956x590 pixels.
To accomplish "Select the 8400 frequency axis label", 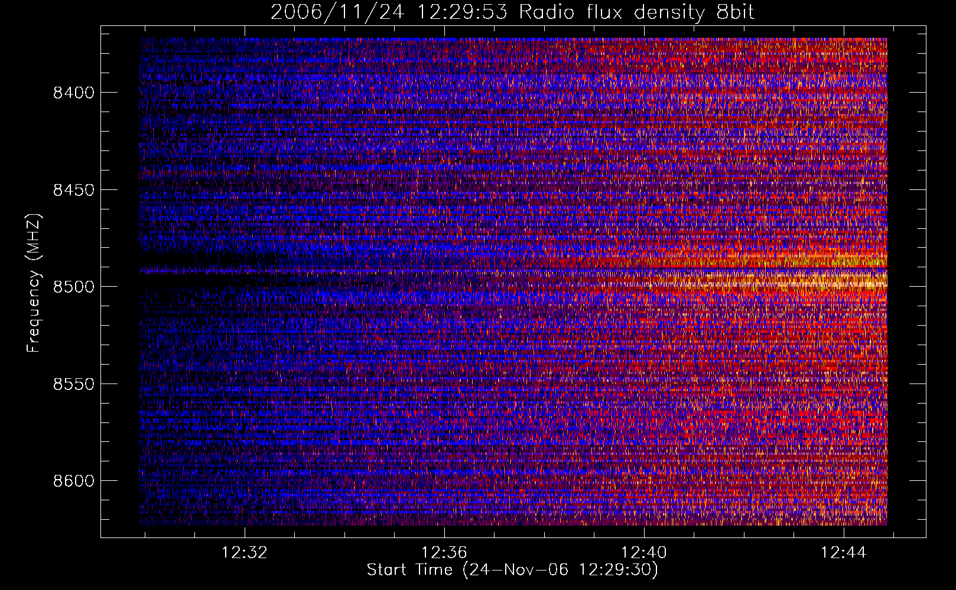I will [74, 93].
